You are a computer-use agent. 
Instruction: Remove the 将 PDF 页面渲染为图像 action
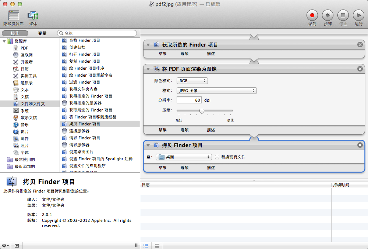coord(360,69)
